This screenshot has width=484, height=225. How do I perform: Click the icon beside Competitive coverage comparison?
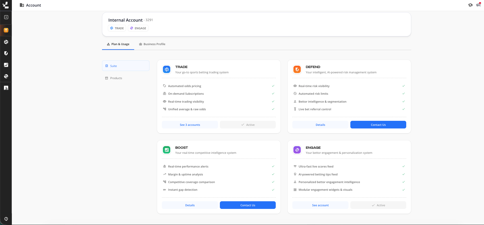(x=164, y=182)
